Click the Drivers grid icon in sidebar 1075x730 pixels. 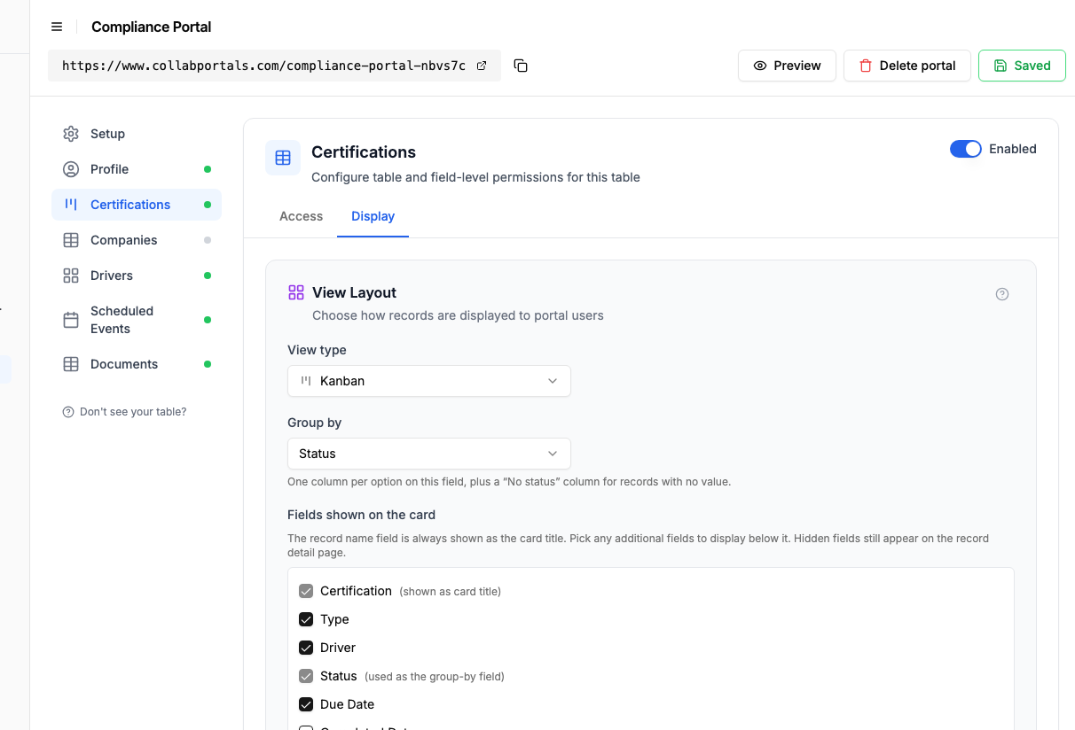pos(71,276)
